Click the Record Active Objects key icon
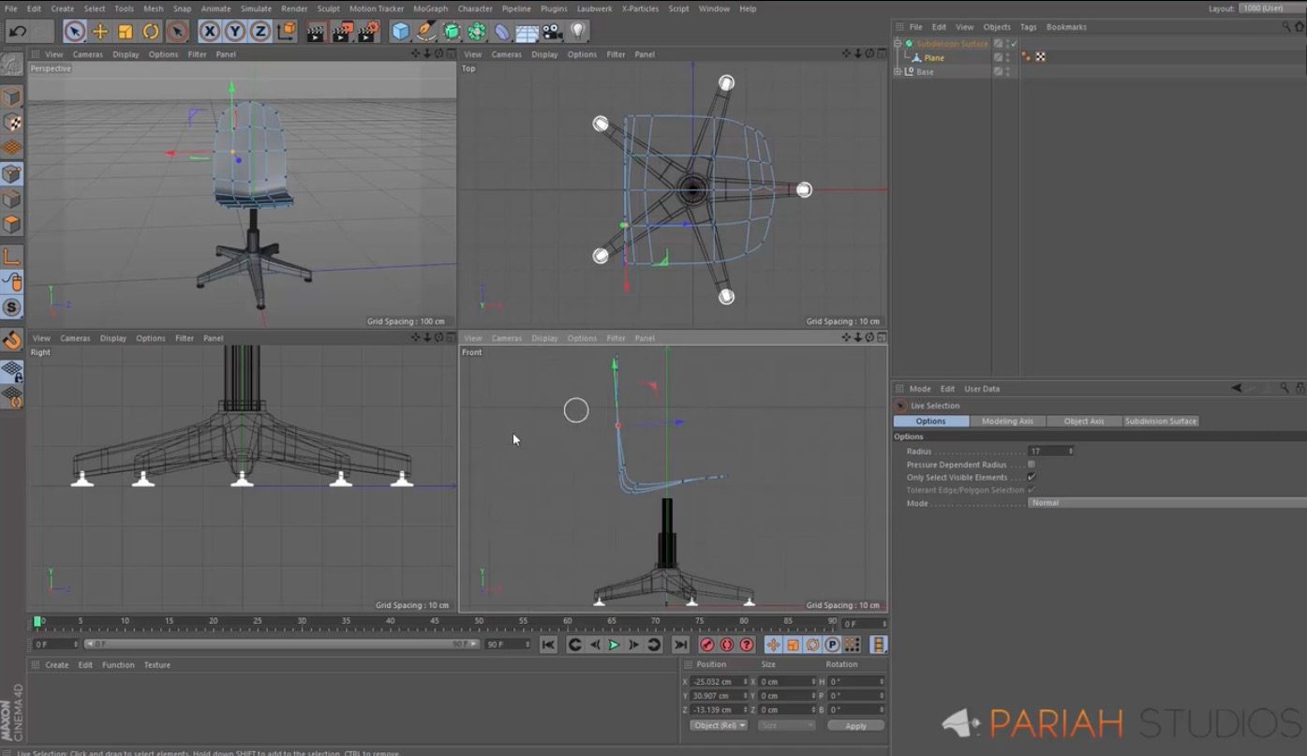 707,645
